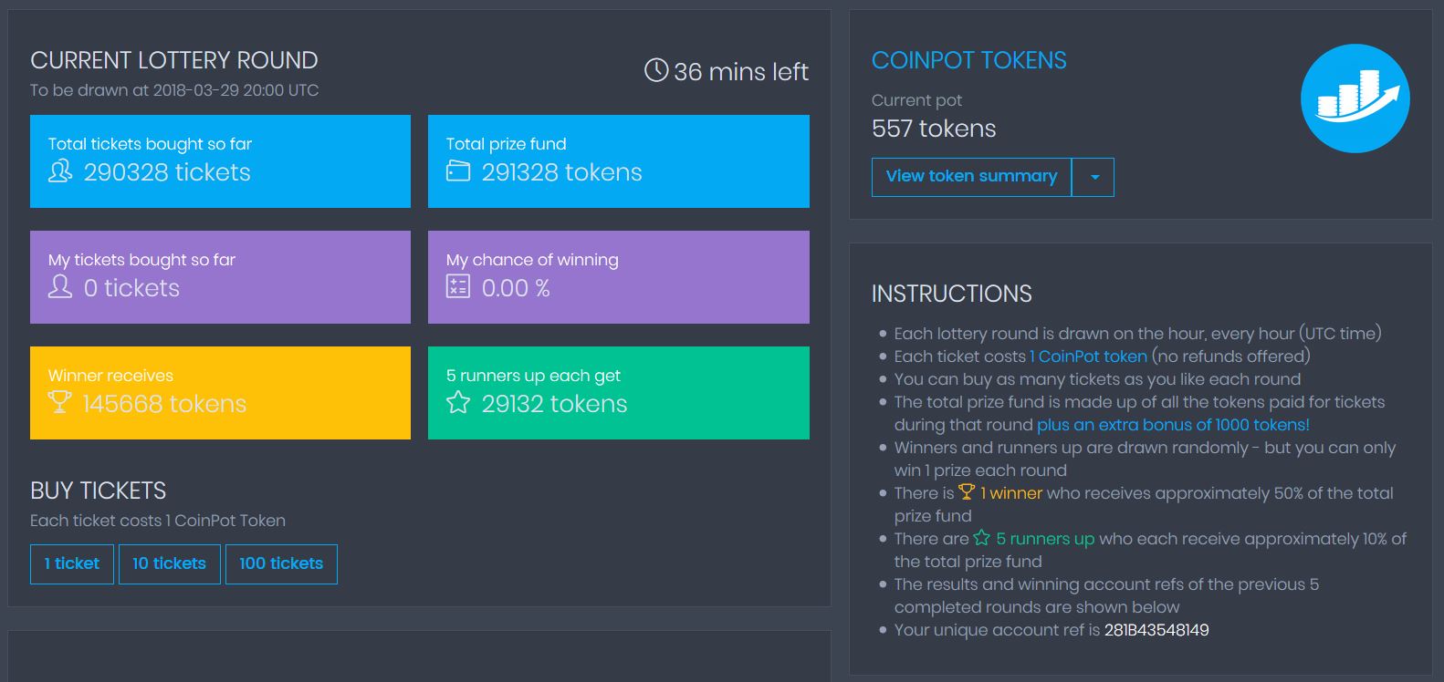Click the You can buy as many tickets instruction
This screenshot has height=682, width=1444.
[x=1097, y=379]
